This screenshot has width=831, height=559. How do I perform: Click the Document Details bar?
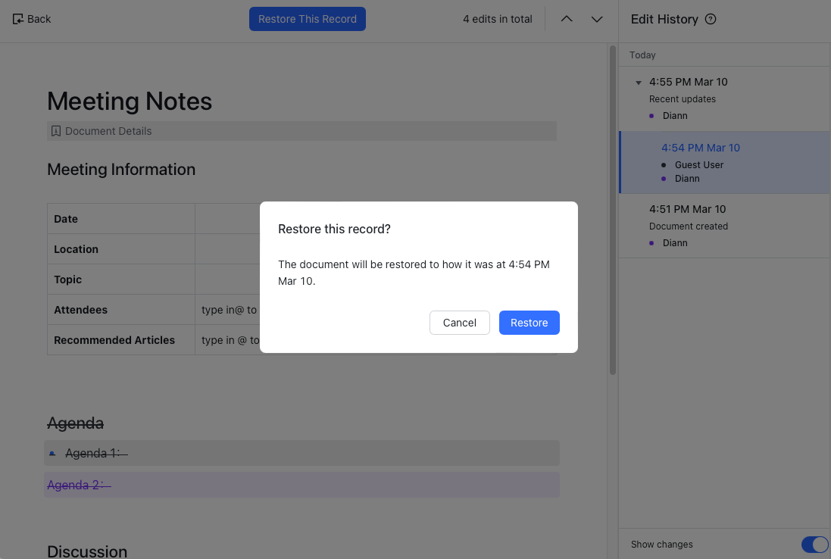pos(303,131)
